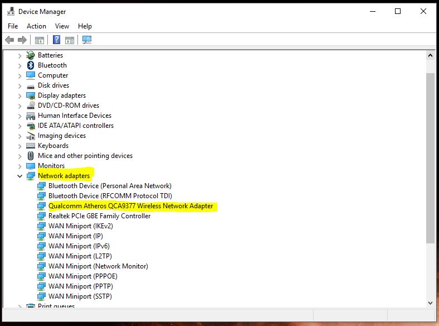Click icon beside WAN Miniport (SSTP)
Viewport: 439px width, 326px height.
(x=41, y=296)
